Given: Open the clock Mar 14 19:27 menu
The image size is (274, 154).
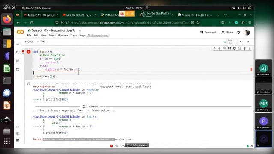Looking at the screenshot, I should pyautogui.click(x=134, y=8).
